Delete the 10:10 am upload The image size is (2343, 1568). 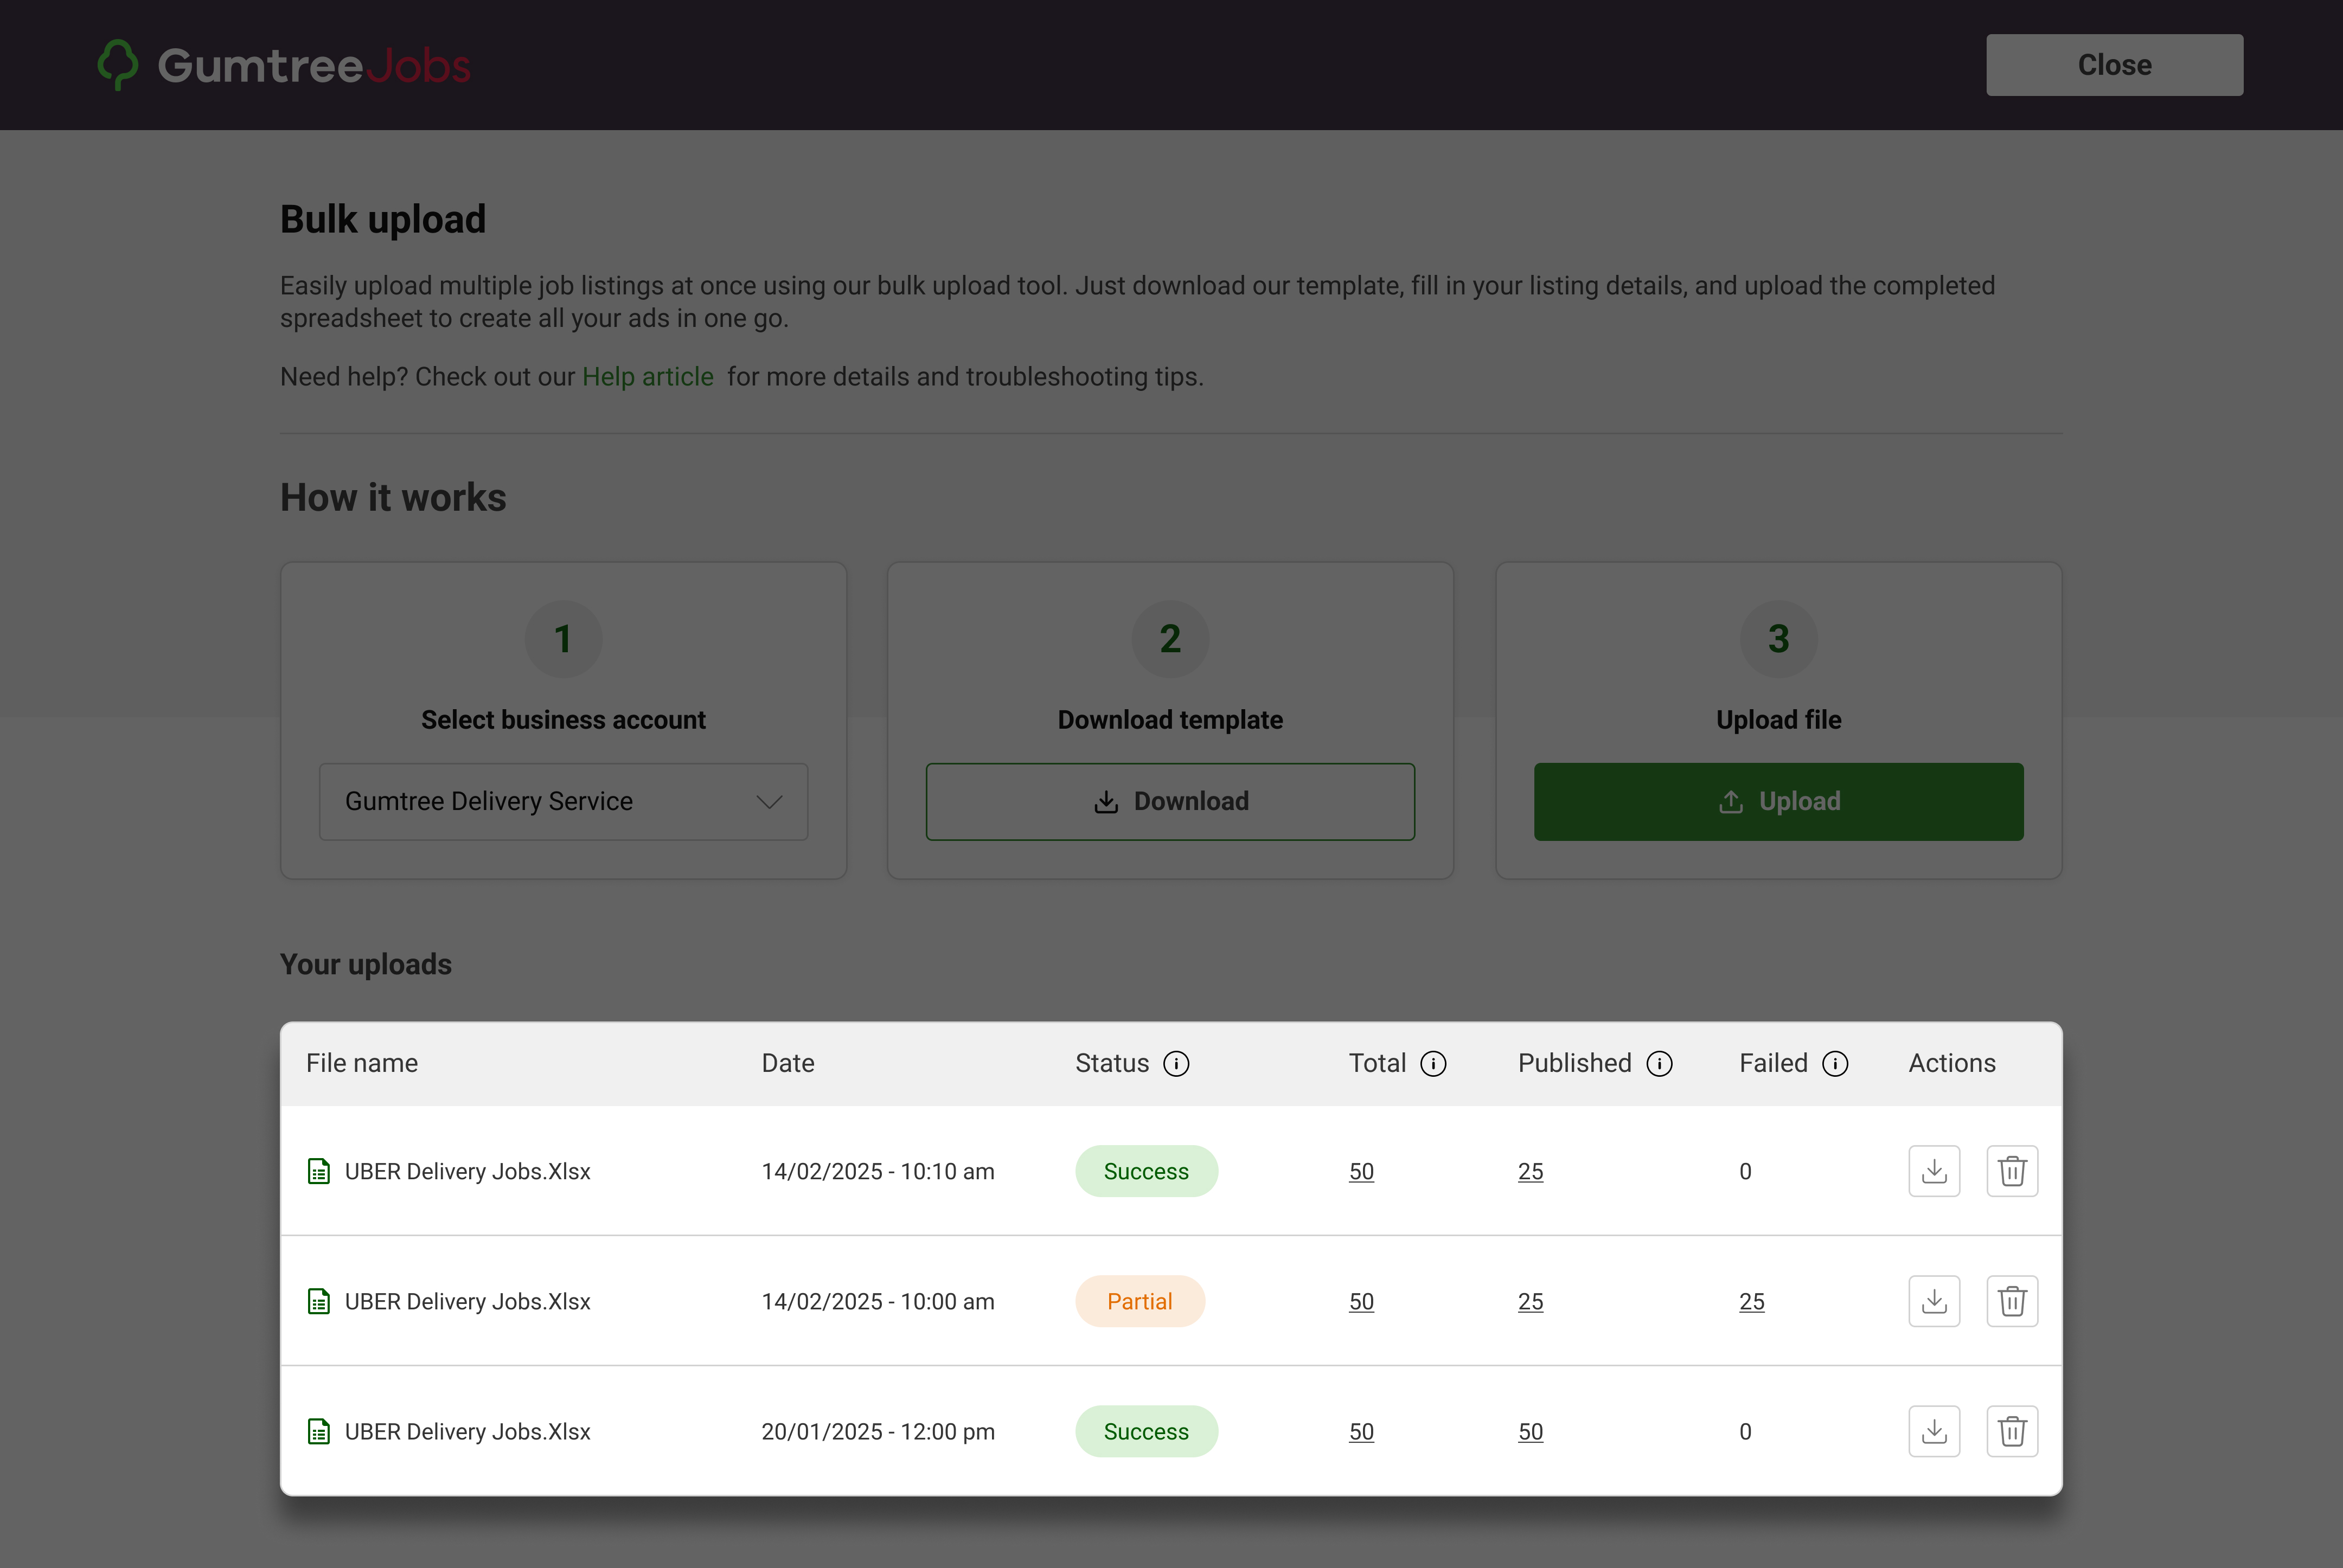[x=2012, y=1171]
